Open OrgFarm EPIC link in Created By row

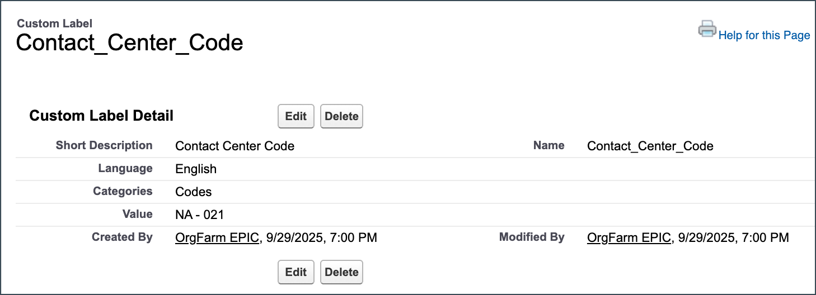click(x=217, y=238)
